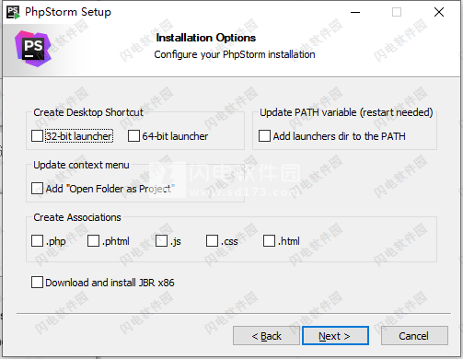
Task: Click the small PhpStorm title bar icon
Action: coord(13,12)
